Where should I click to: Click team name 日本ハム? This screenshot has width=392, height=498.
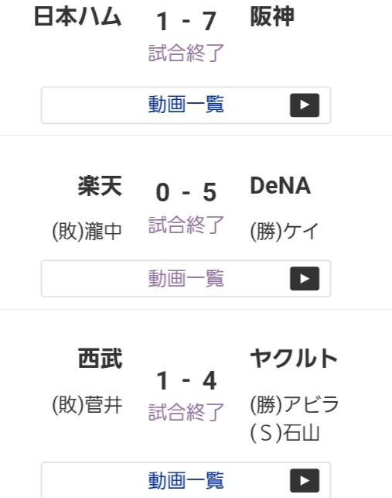[x=77, y=16]
